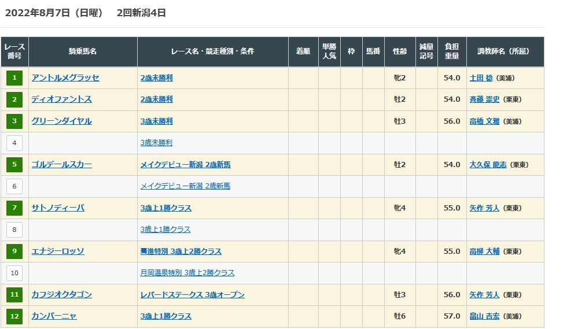This screenshot has width=563, height=329.
Task: Select the green race number 3 badge
Action: click(x=14, y=121)
